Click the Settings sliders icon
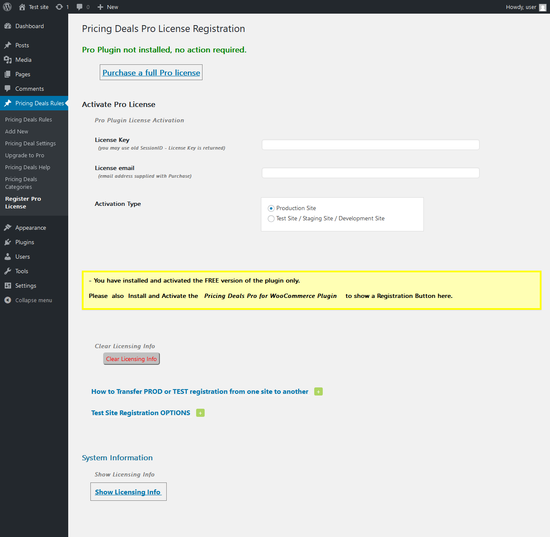This screenshot has width=550, height=537. coord(8,286)
